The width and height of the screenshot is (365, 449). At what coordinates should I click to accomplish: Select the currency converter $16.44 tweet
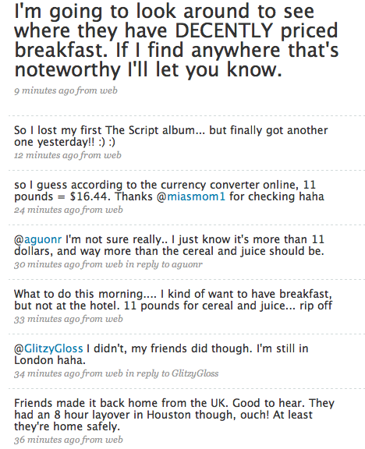click(169, 191)
